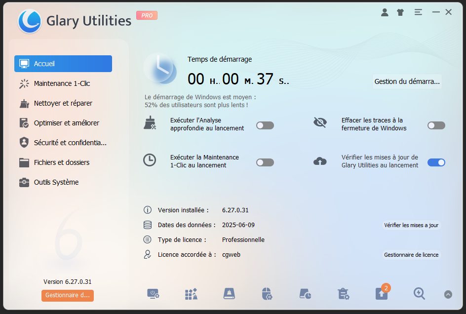Screen dimensions: 466x314
Task: Click the Professionnelle licence type value
Action: pyautogui.click(x=243, y=239)
